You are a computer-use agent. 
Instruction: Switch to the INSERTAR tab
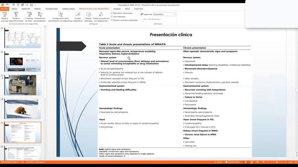pyautogui.click(x=26, y=9)
